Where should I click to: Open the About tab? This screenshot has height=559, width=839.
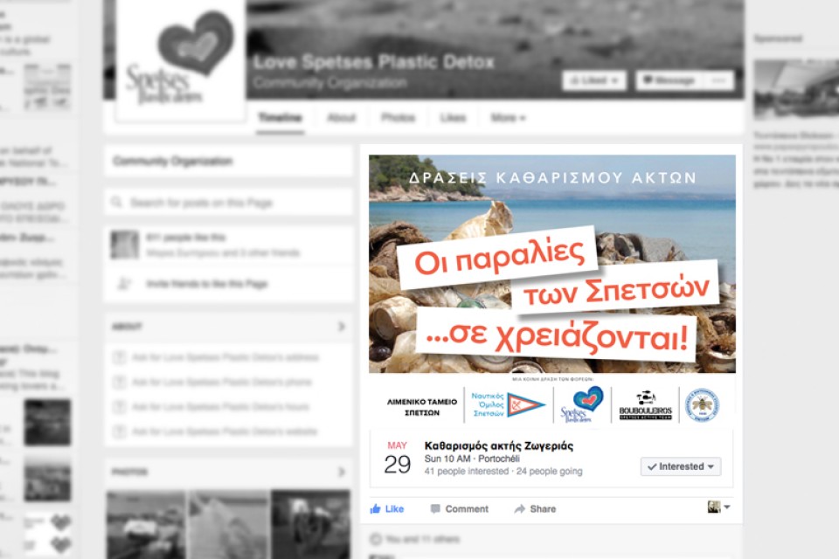342,118
